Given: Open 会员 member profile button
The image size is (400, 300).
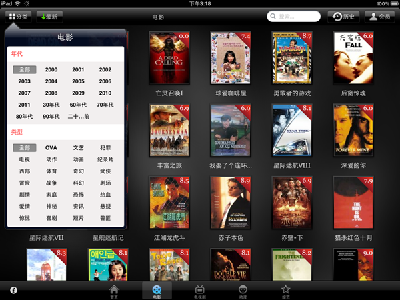Looking at the screenshot, I should click(379, 17).
